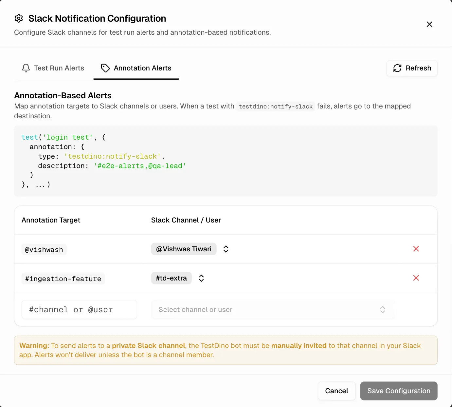This screenshot has width=452, height=407.
Task: Click the tag icon beside Annotation Alerts
Action: 105,68
